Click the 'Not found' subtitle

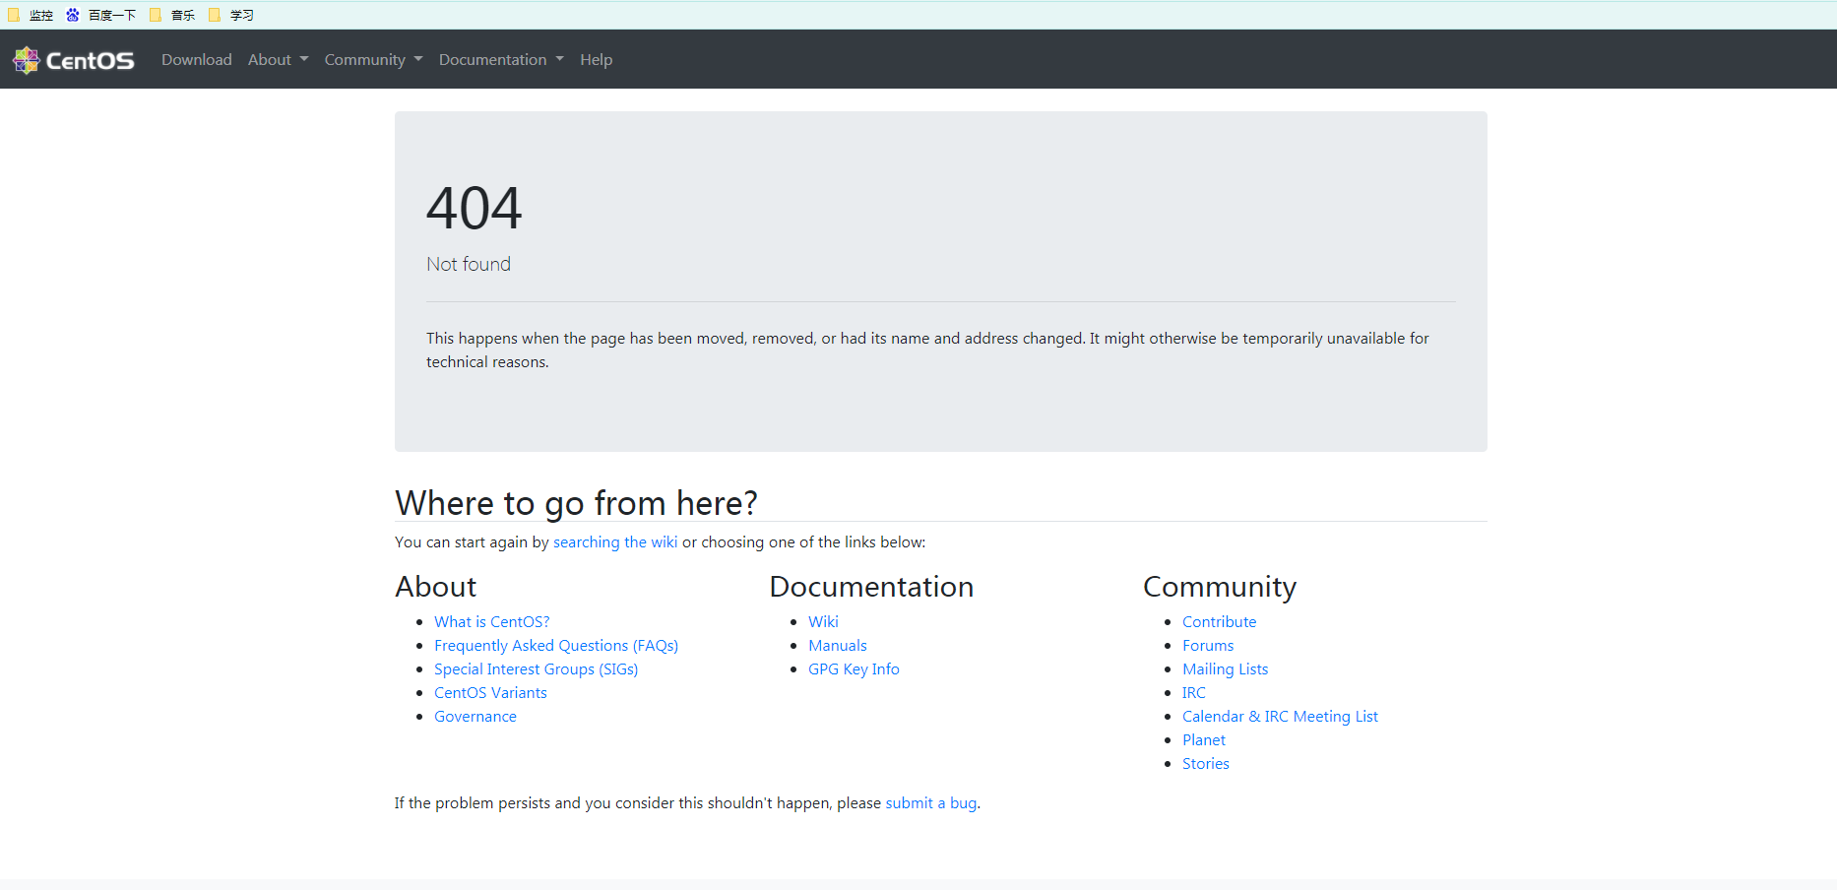point(469,264)
